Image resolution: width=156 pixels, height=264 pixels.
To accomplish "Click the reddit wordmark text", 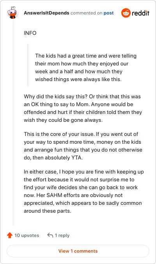I will (x=140, y=13).
